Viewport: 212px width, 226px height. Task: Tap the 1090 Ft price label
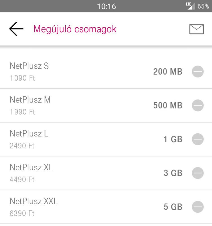click(x=22, y=78)
